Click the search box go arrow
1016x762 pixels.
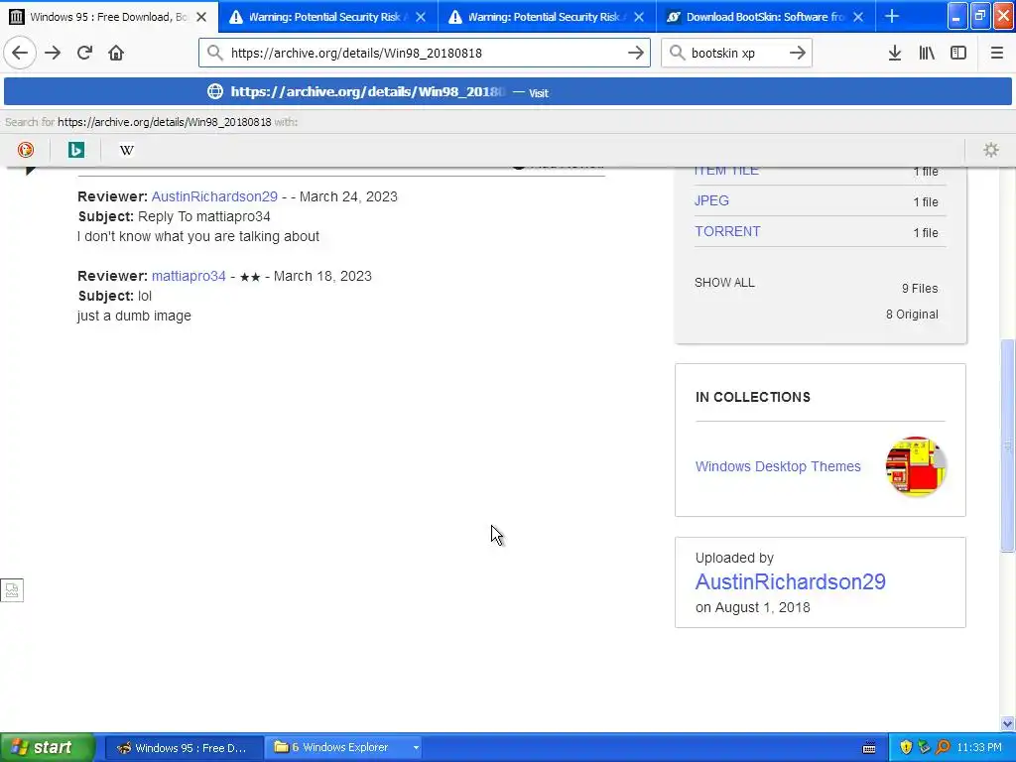[798, 53]
